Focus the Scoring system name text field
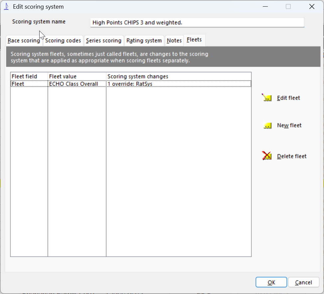The image size is (324, 294). [x=197, y=23]
